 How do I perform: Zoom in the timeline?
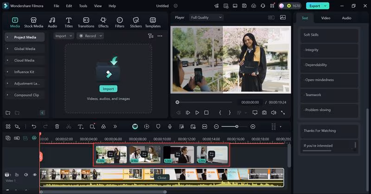pyautogui.click(x=253, y=127)
